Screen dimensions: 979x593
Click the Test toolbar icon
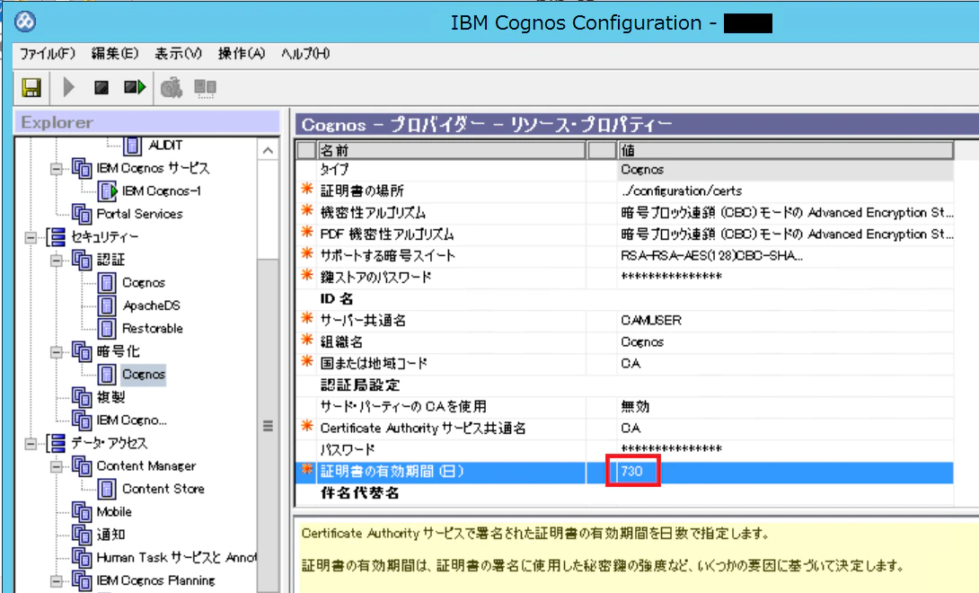pyautogui.click(x=171, y=87)
